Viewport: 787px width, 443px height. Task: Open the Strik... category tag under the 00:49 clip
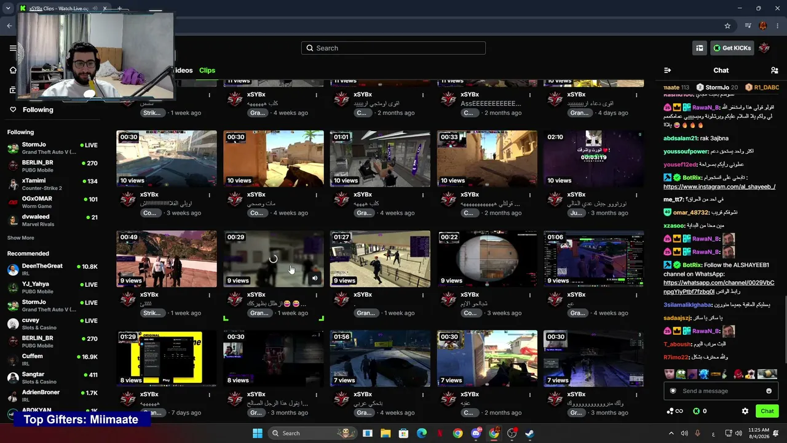[152, 313]
